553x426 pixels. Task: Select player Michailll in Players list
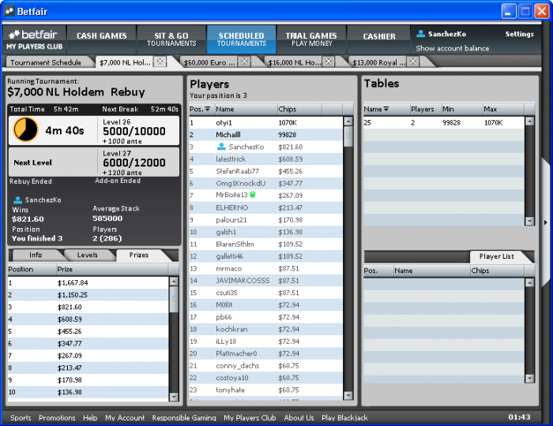266,134
